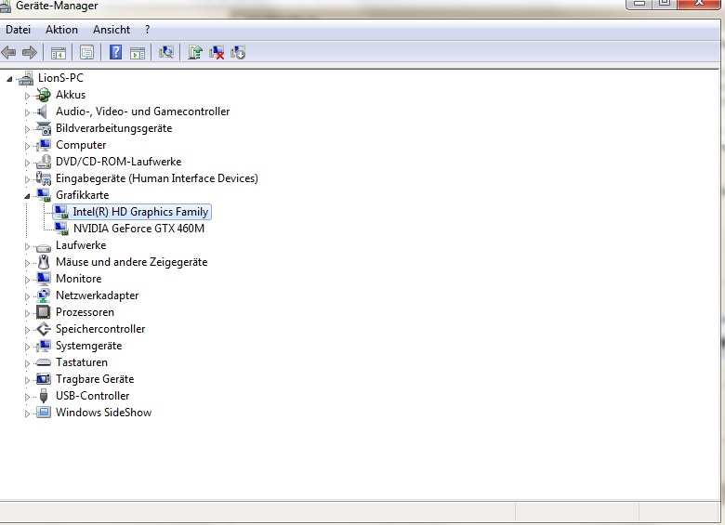Select the Monitore label

pos(79,279)
